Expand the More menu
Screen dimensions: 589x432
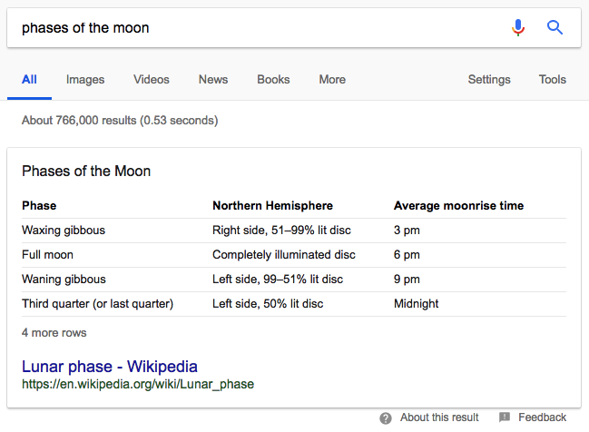point(332,80)
